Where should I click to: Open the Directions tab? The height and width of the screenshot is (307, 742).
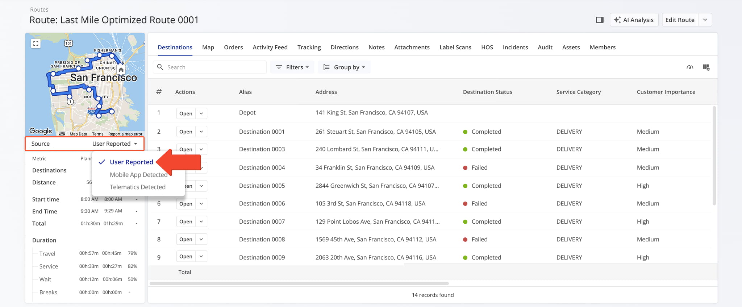tap(345, 47)
